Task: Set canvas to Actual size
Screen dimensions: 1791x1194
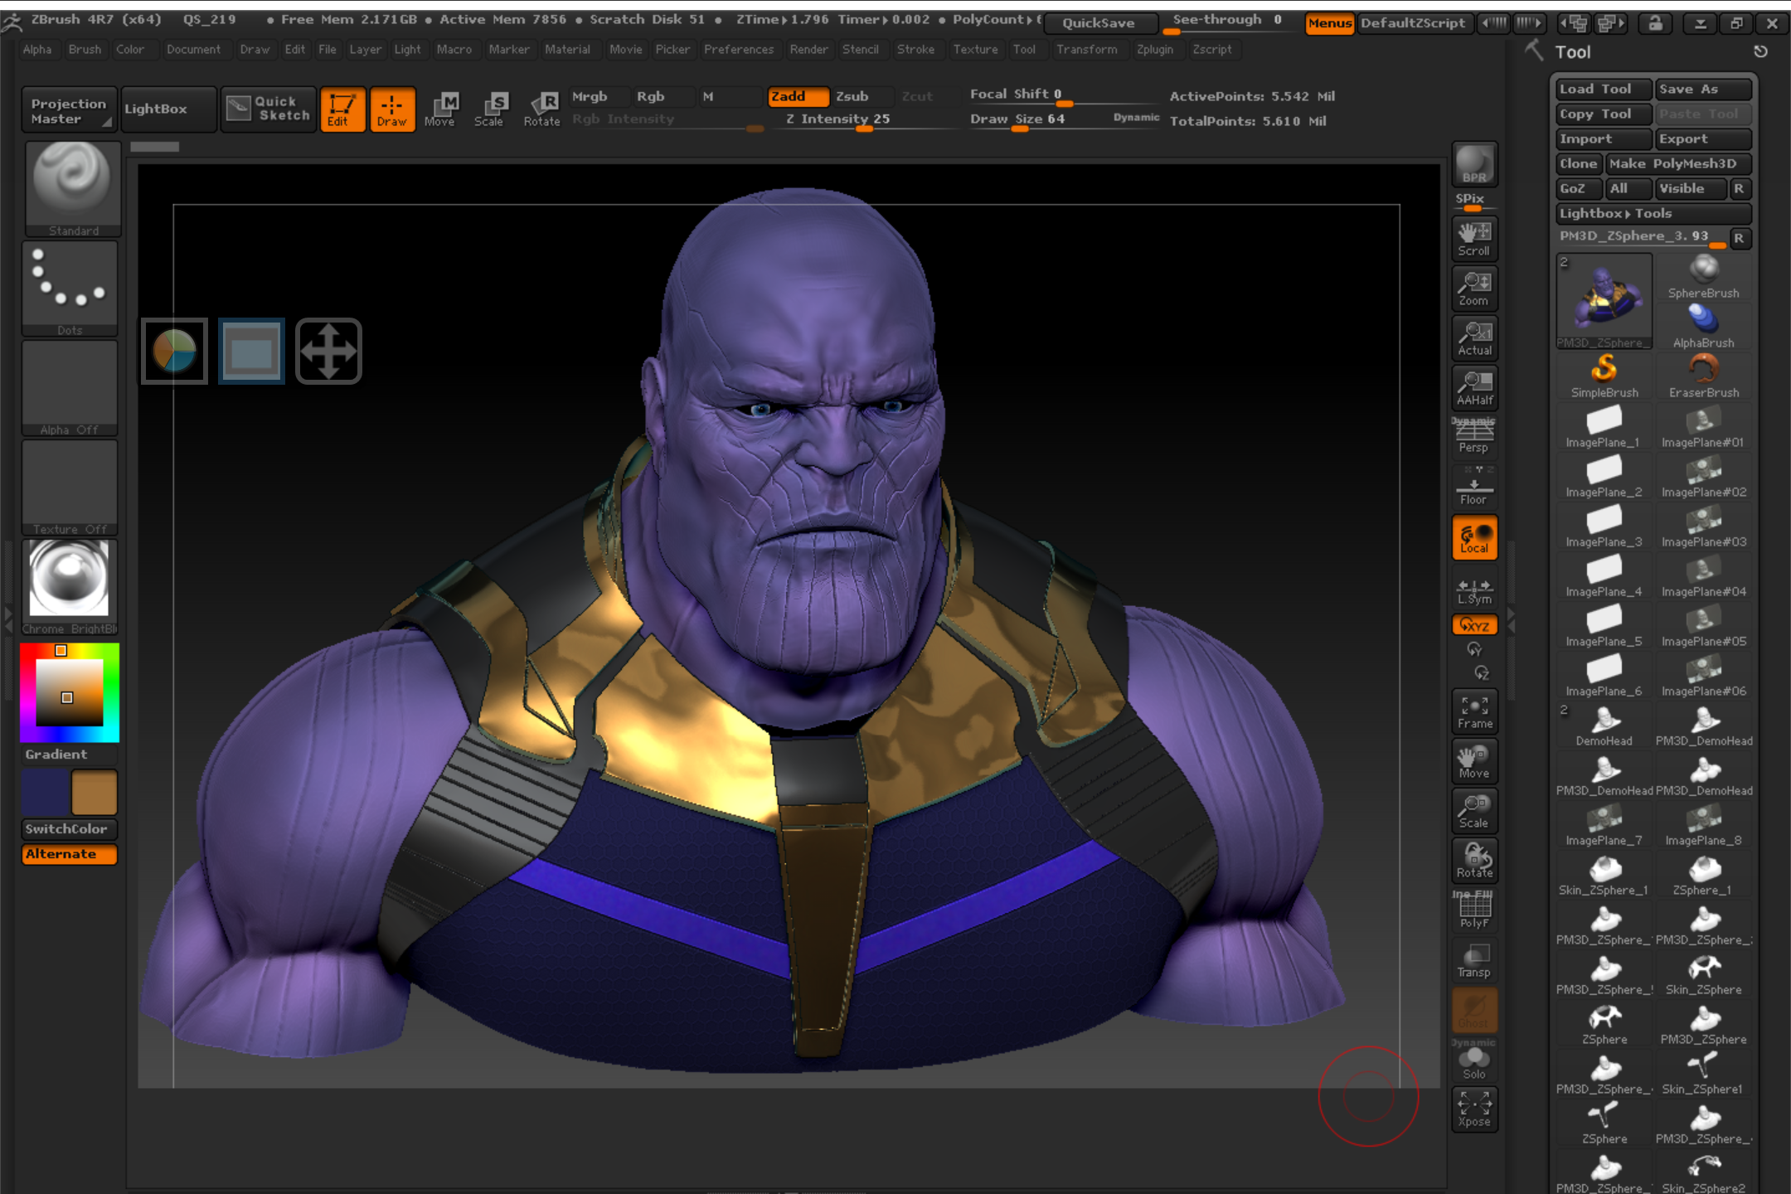Action: [1474, 338]
